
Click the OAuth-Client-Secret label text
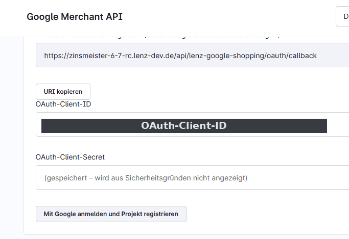(x=70, y=157)
